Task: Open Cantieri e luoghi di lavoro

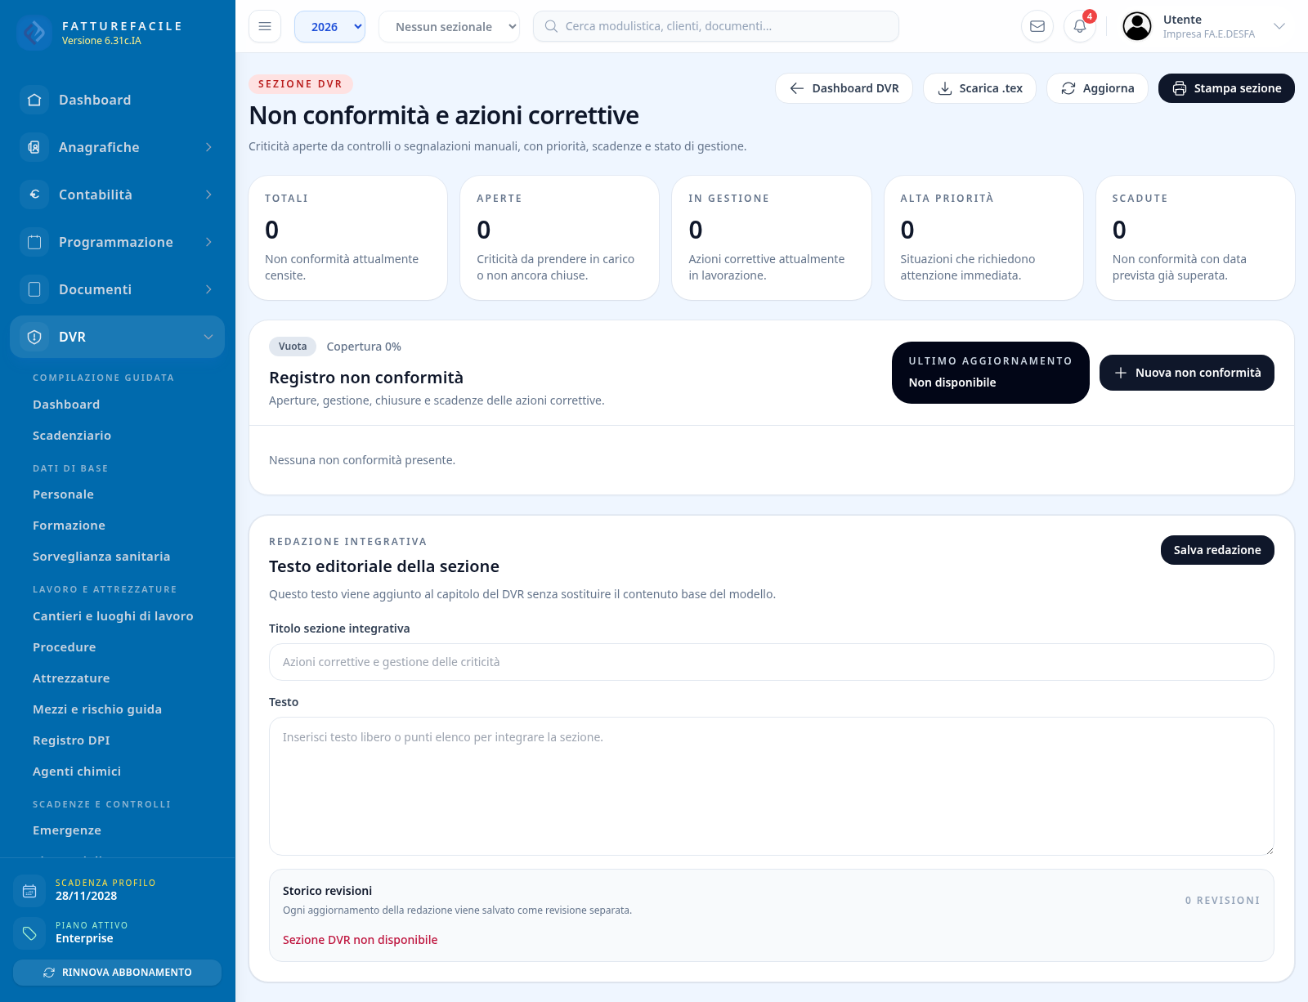Action: pos(113,616)
